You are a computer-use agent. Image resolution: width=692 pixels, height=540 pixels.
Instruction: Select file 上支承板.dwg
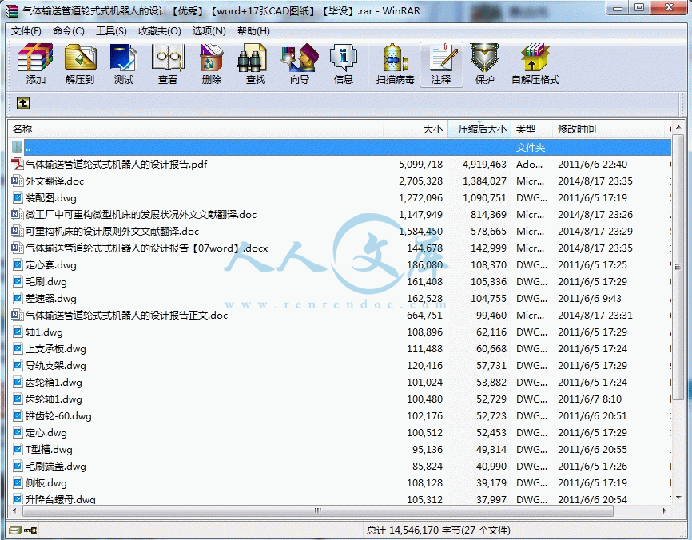[56, 348]
